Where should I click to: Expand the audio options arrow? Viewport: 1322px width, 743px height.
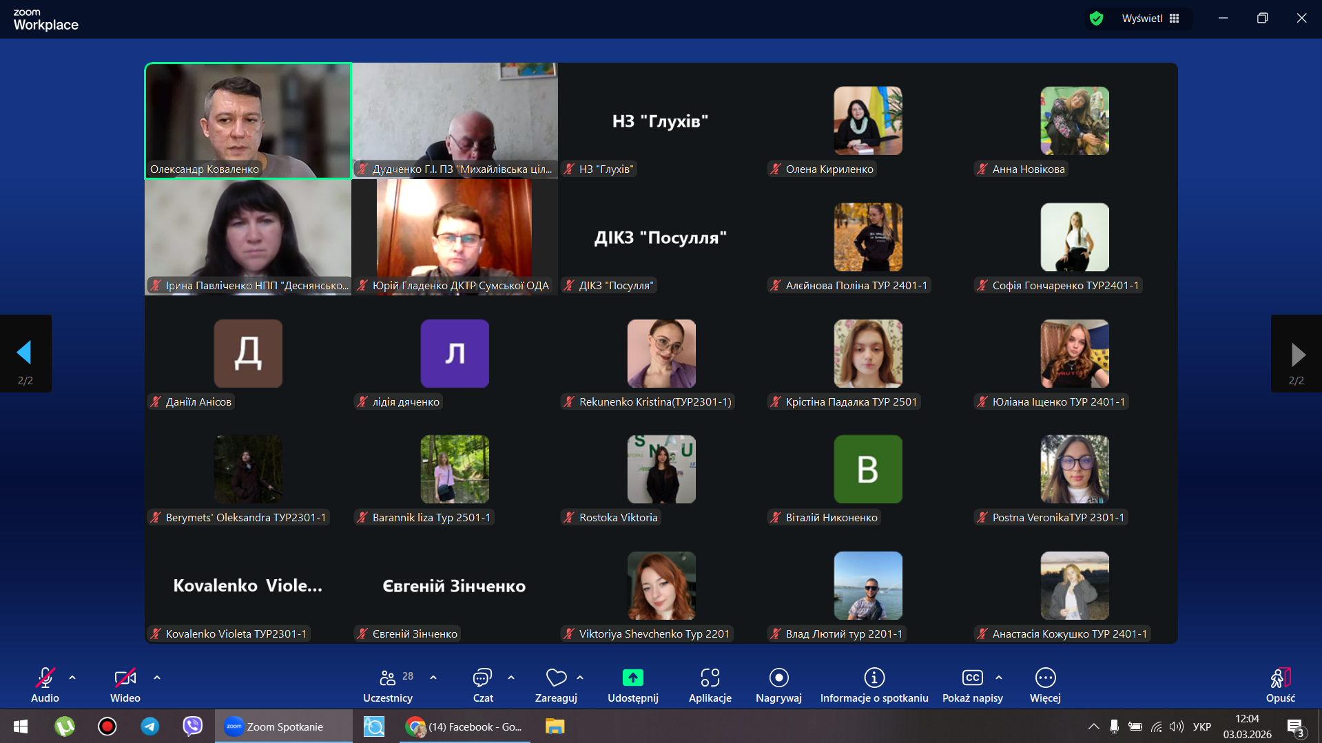pos(72,678)
